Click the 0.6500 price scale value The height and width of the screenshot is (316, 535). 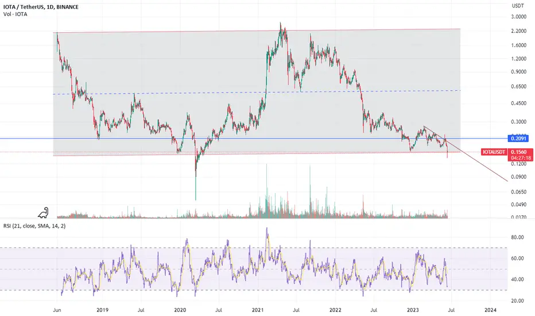[518, 87]
